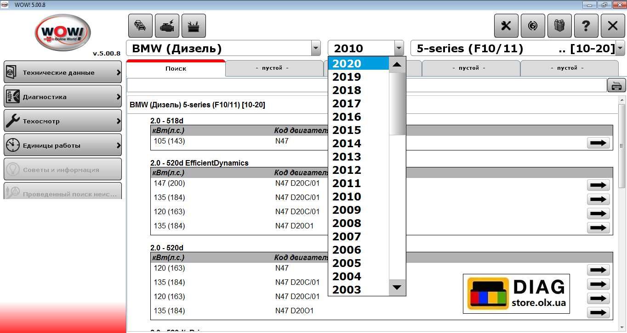
Task: Select year 2020 in the list
Action: click(359, 63)
